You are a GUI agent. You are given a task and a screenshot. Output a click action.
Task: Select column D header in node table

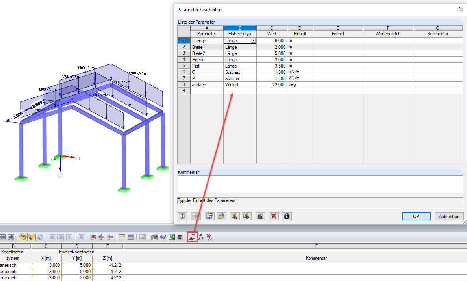coord(77,246)
